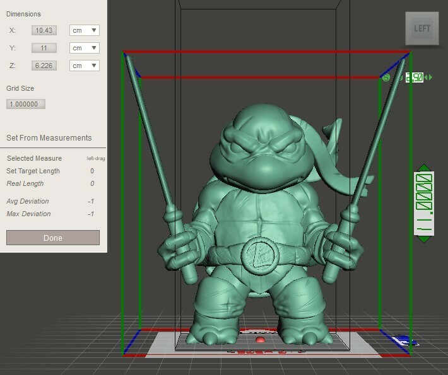The image size is (448, 375).
Task: Select the red pivot sphere at model base
Action: [x=260, y=341]
